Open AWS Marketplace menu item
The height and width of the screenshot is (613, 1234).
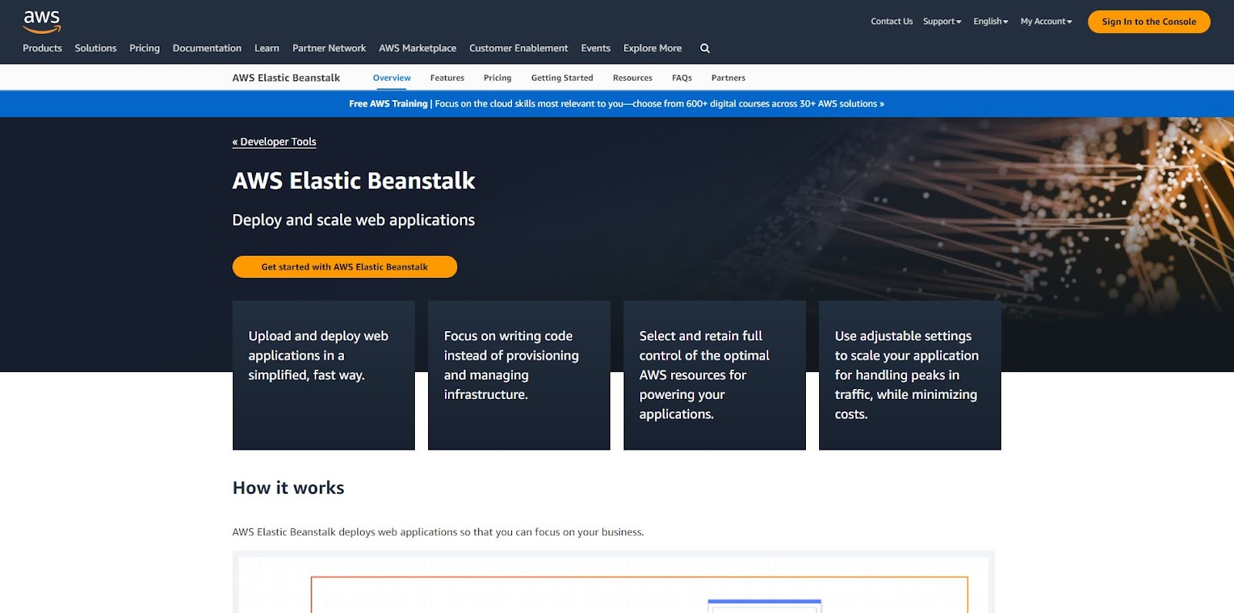click(x=417, y=49)
